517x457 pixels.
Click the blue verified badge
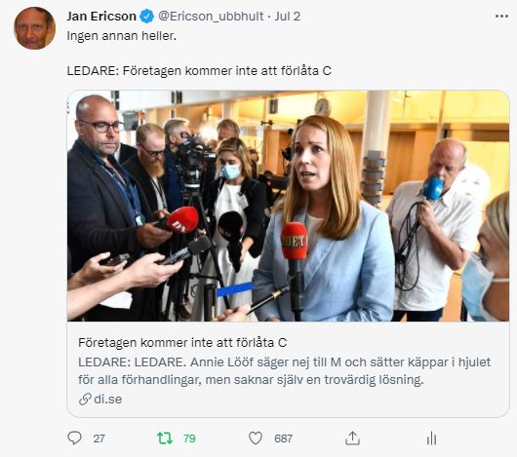[147, 17]
